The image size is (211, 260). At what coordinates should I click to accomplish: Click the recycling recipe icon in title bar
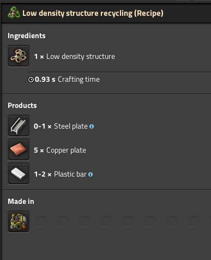point(14,13)
